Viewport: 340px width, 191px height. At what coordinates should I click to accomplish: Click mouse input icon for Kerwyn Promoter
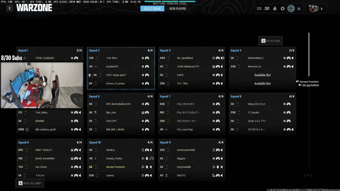147,167
